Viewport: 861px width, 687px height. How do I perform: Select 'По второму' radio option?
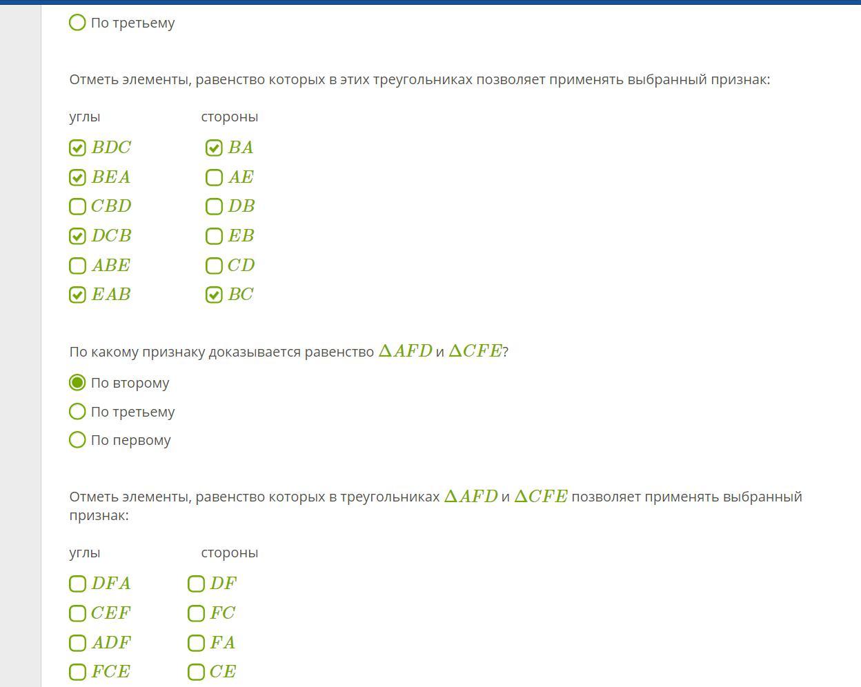tap(78, 383)
